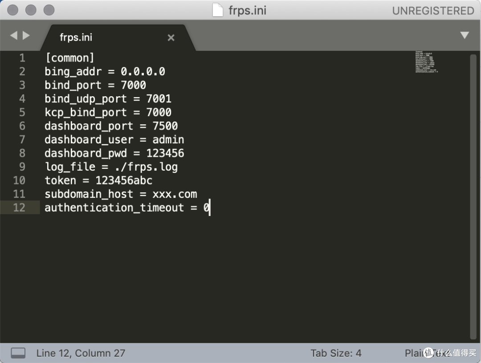Close the frps.ini tab
481x363 pixels.
pyautogui.click(x=171, y=38)
